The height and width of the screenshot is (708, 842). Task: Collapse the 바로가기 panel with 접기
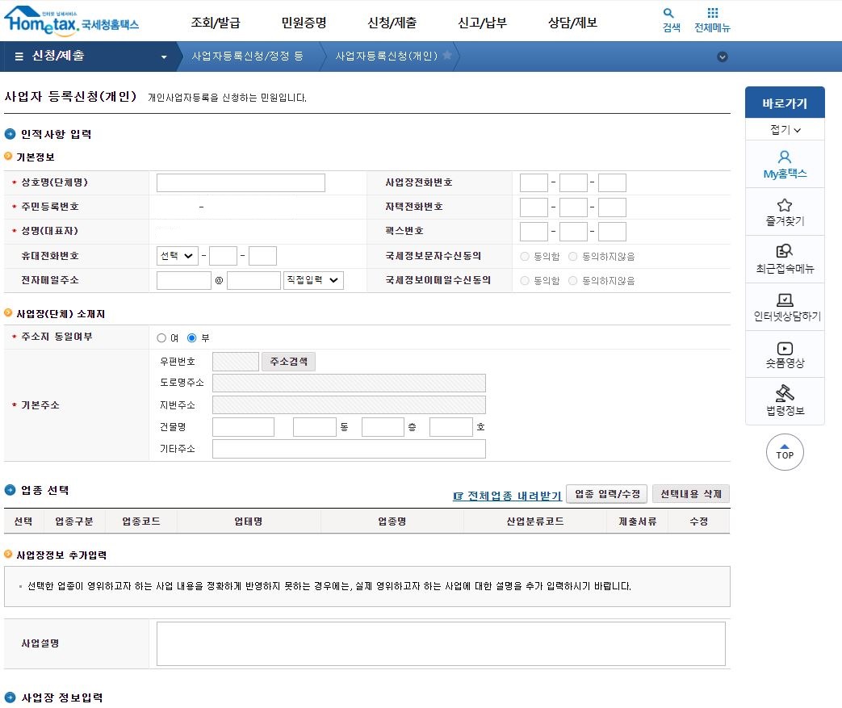[785, 129]
